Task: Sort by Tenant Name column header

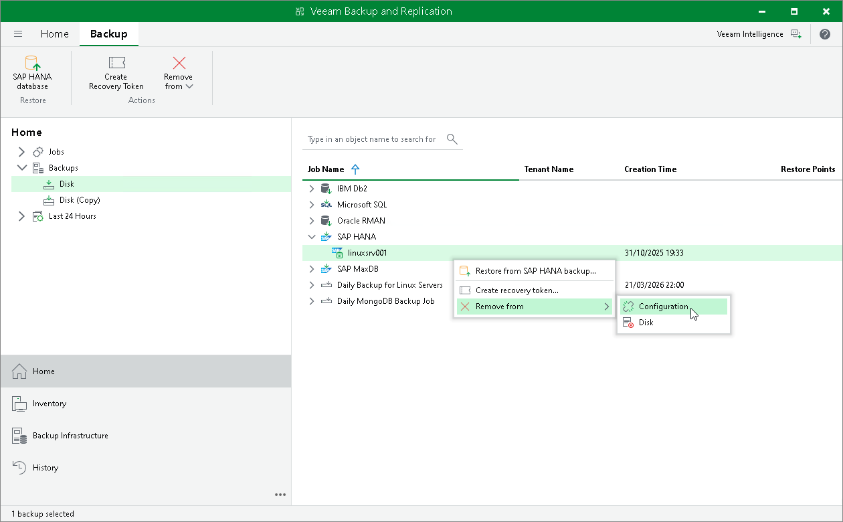Action: tap(549, 169)
